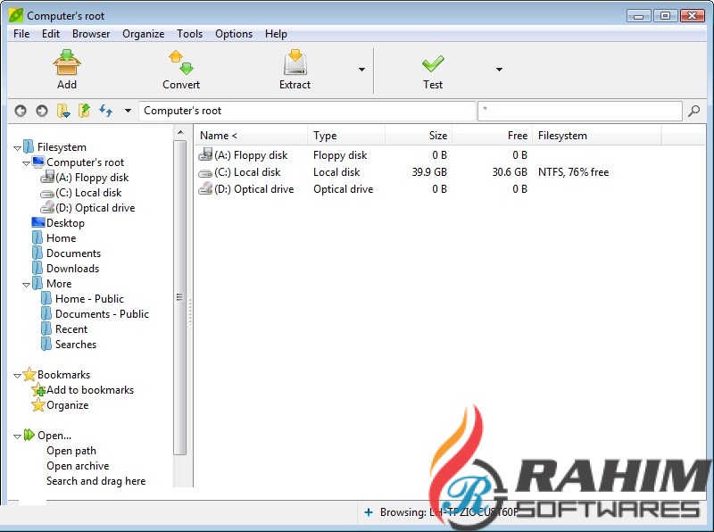Select (C:) Local disk in file list
The width and height of the screenshot is (714, 532).
(x=247, y=172)
